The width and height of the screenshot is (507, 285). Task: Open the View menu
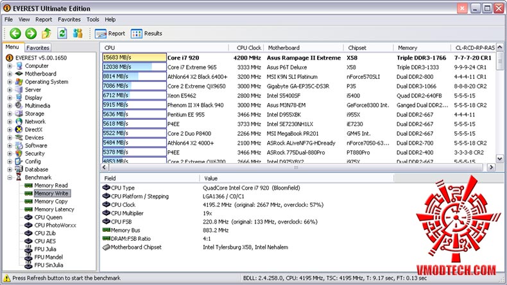click(24, 19)
